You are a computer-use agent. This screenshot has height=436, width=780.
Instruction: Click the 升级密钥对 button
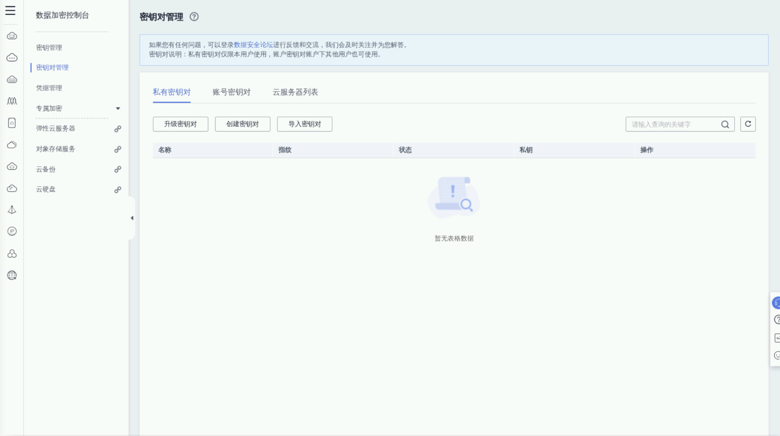(x=180, y=124)
